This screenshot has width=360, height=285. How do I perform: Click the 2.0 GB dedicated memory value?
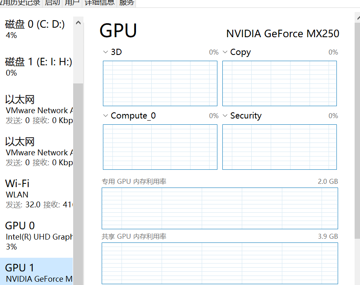coord(328,181)
